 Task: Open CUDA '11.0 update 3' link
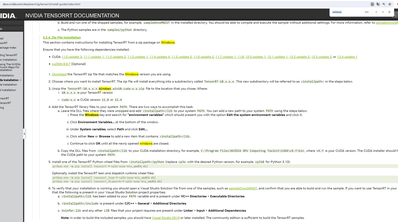(x=72, y=57)
